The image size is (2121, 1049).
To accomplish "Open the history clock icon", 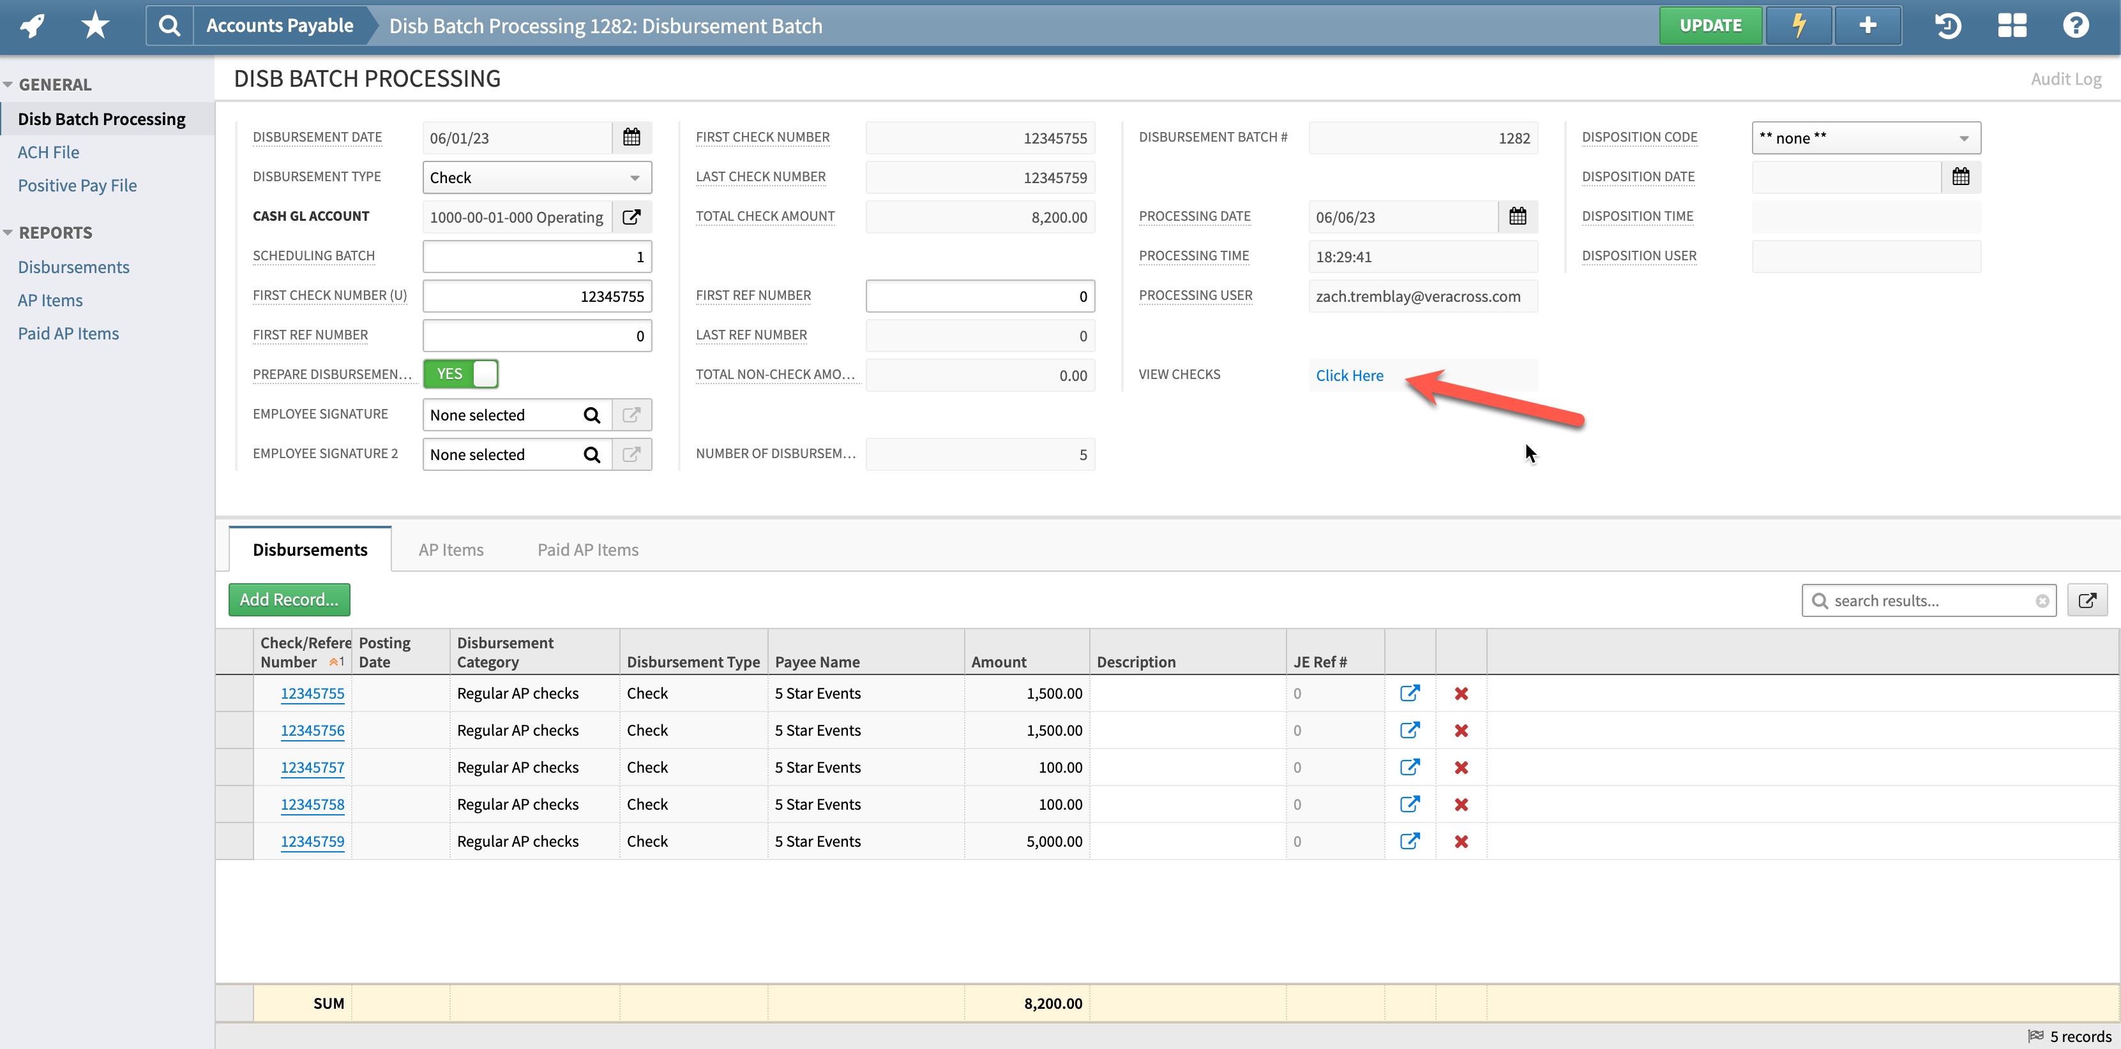I will pos(1947,26).
